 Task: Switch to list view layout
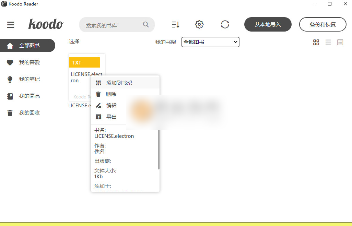click(328, 42)
